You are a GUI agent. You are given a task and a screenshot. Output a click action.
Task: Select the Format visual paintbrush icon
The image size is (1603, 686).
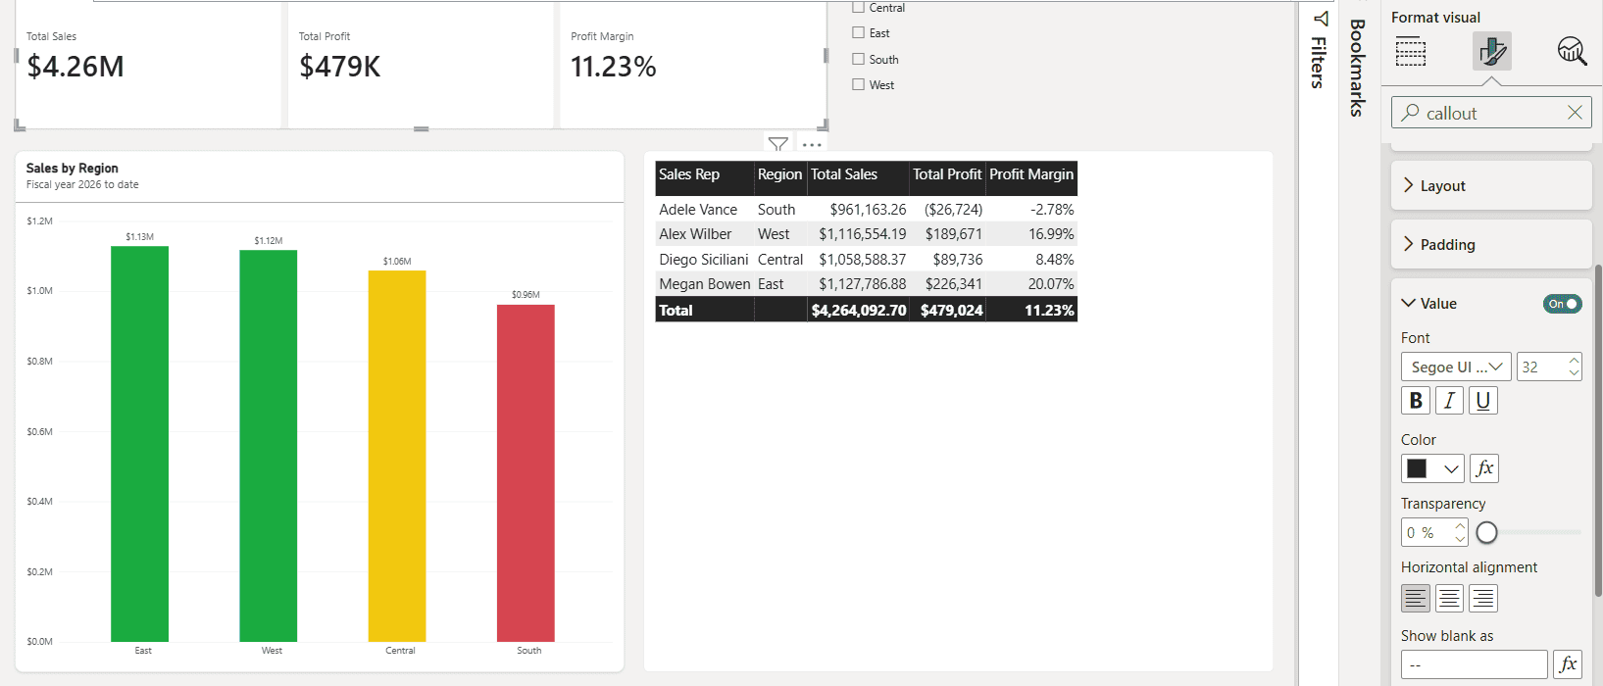point(1491,51)
